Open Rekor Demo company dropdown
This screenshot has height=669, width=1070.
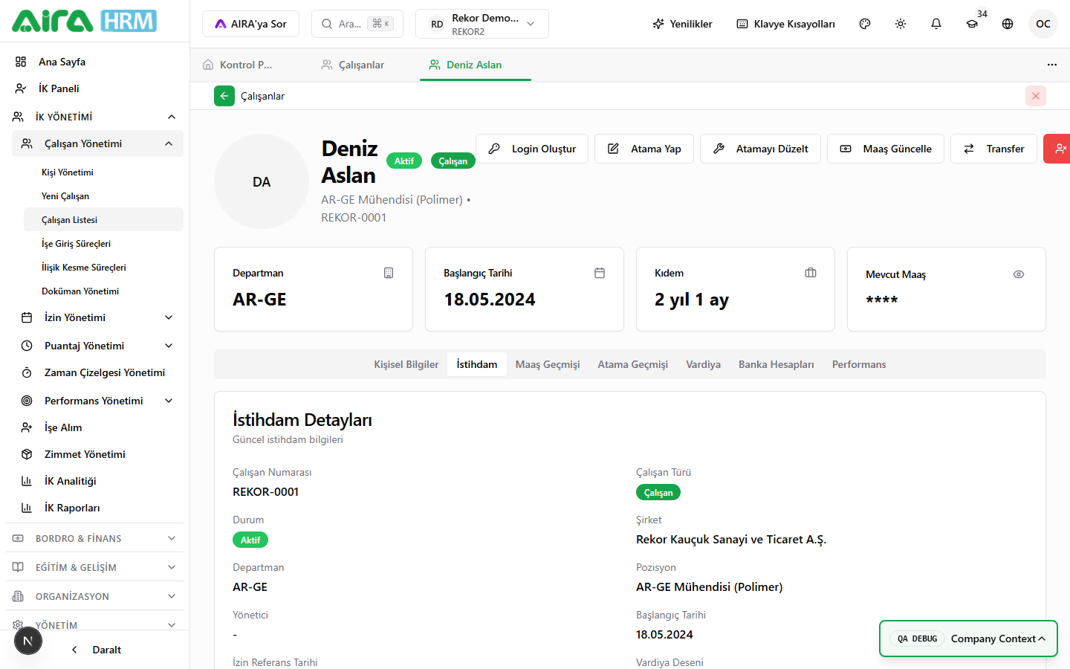[482, 24]
